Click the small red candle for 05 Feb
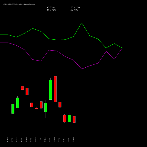This screenshot has height=147, width=147. [x=22, y=88]
